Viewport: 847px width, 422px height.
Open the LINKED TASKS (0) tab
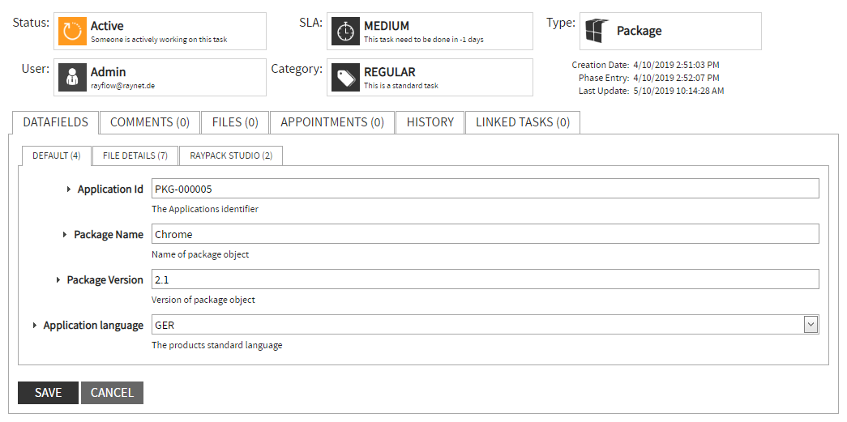pyautogui.click(x=523, y=122)
